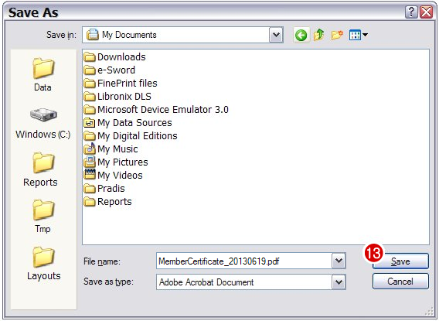
Task: Open the Layouts places shortcut
Action: [x=44, y=263]
